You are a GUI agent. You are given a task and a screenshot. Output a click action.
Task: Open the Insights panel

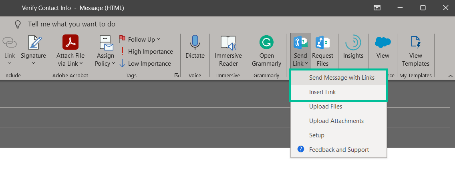pyautogui.click(x=353, y=42)
